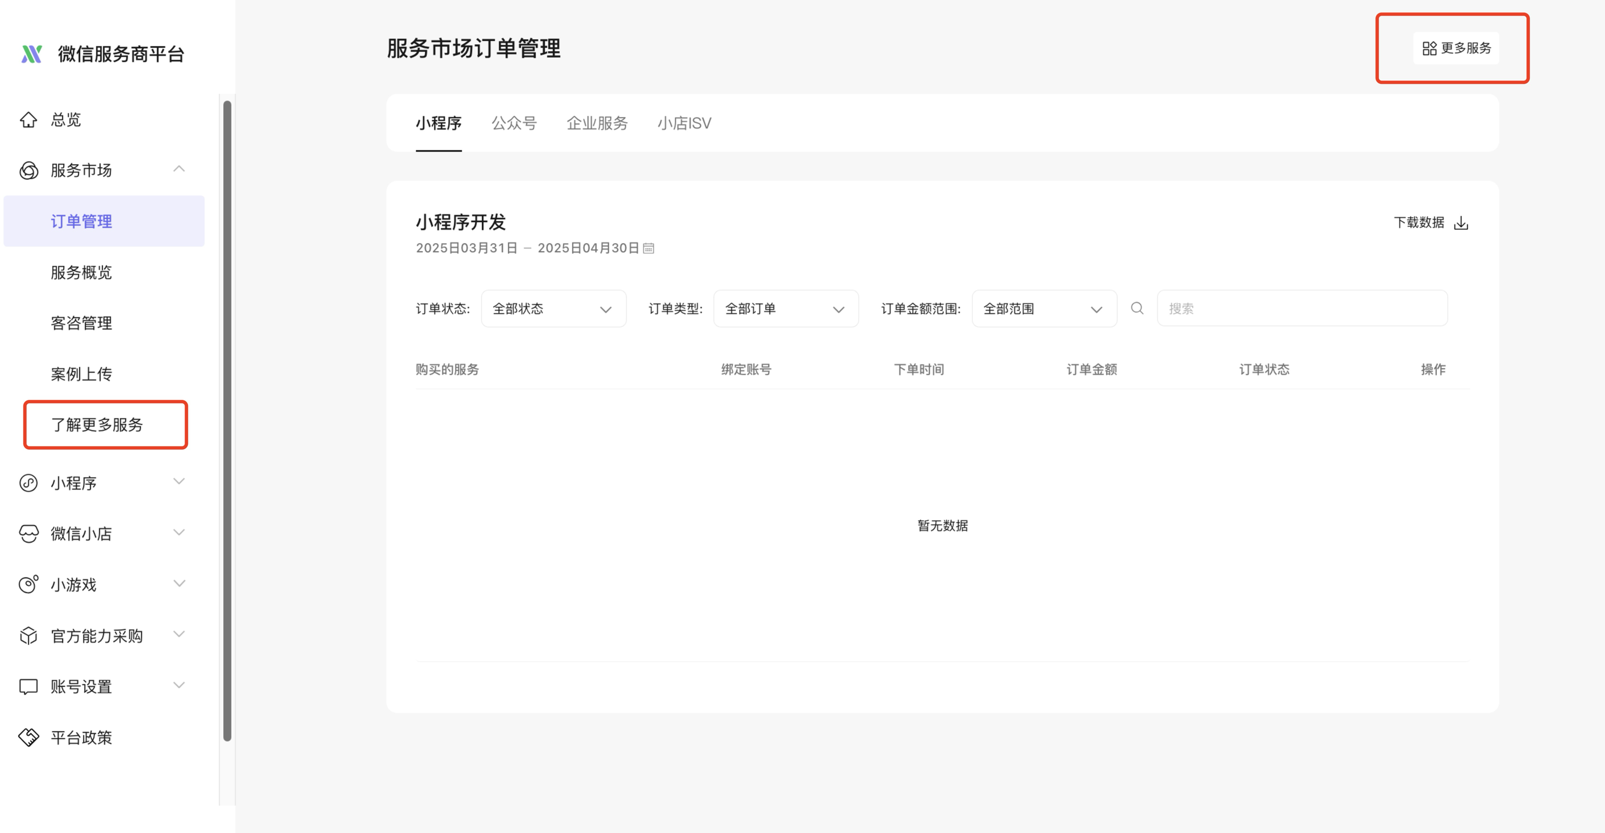Click the 订单金额 column header
The image size is (1605, 833).
click(x=1092, y=370)
